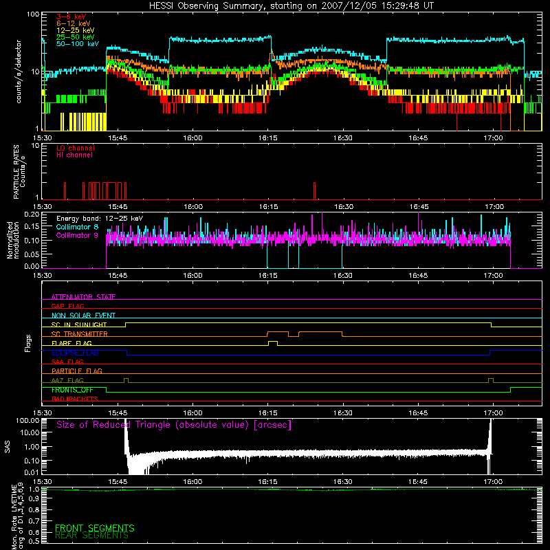
Task: Click the 17:00 tick label under Flags panel
Action: (493, 413)
